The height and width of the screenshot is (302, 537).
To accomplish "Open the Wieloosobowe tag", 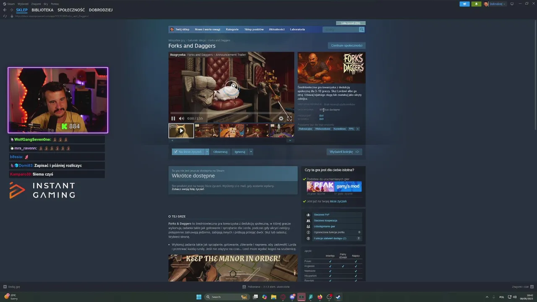I will (323, 129).
